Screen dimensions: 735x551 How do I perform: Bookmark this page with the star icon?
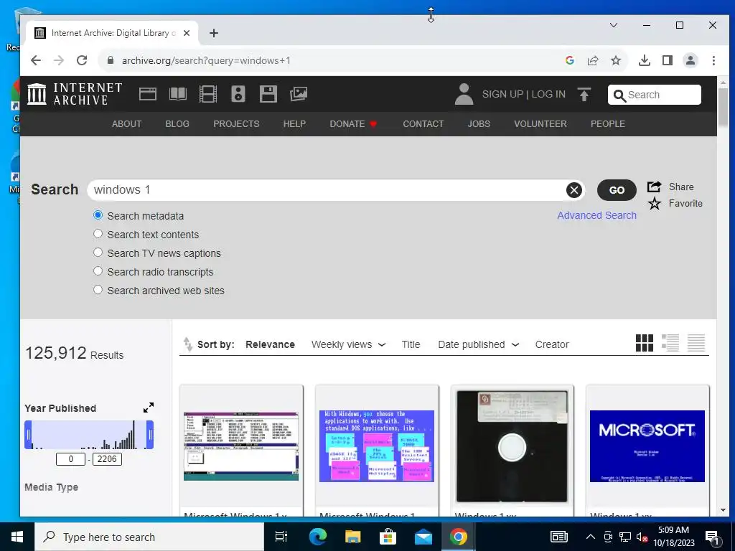pyautogui.click(x=616, y=60)
